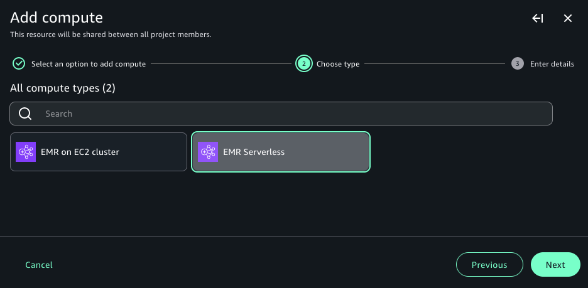Viewport: 588px width, 288px height.
Task: Click the completed step one checkmark icon
Action: [x=19, y=63]
